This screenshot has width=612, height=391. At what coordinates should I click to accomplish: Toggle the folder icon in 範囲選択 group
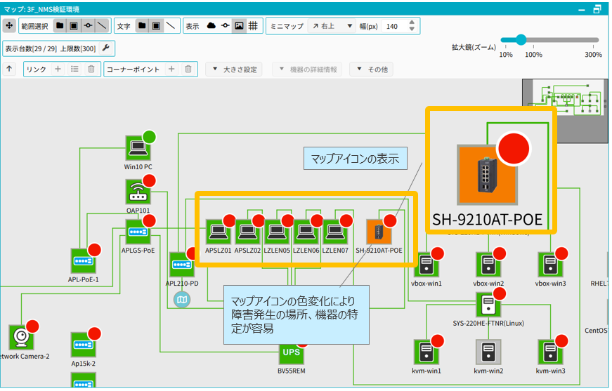pyautogui.click(x=60, y=26)
